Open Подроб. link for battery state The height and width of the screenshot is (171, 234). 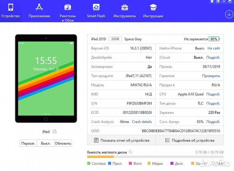coord(213,122)
